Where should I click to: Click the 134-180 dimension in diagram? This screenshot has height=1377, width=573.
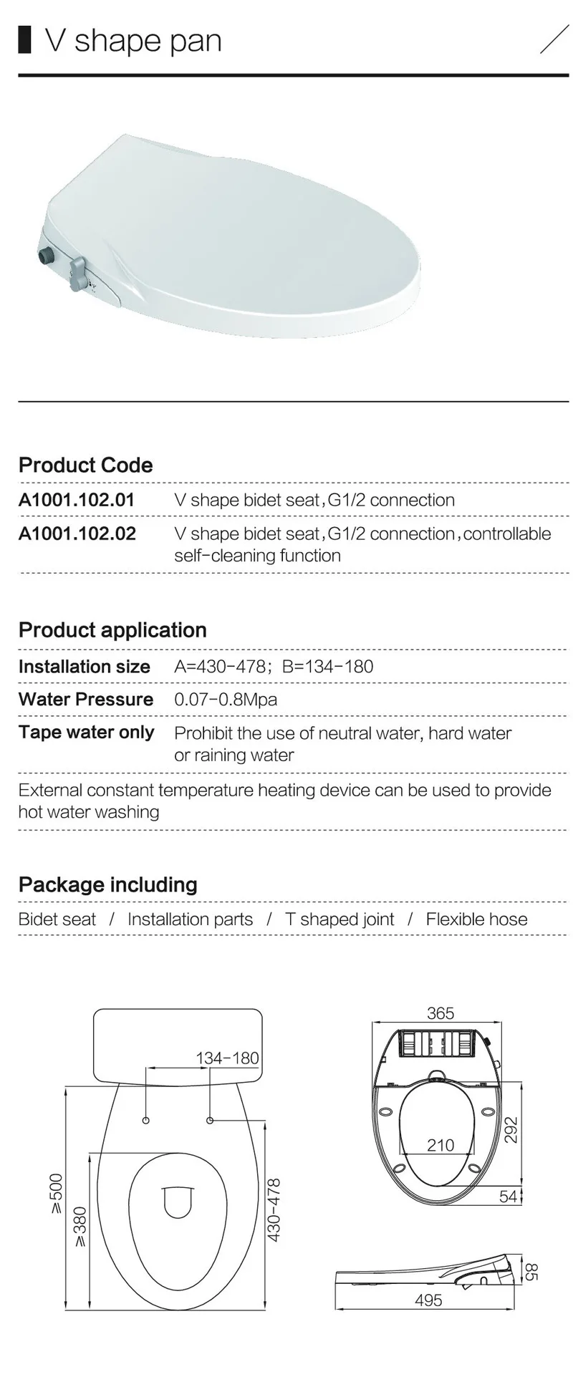[227, 1058]
